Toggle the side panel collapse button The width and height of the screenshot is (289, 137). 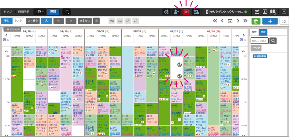(x=284, y=21)
